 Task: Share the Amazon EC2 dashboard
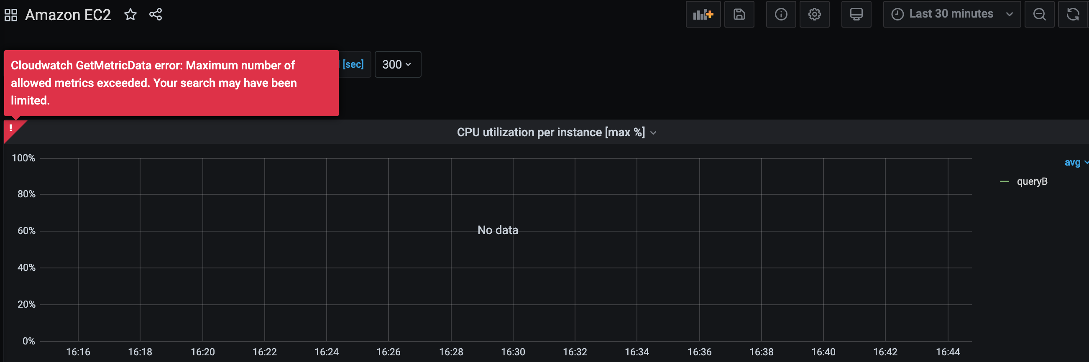156,14
